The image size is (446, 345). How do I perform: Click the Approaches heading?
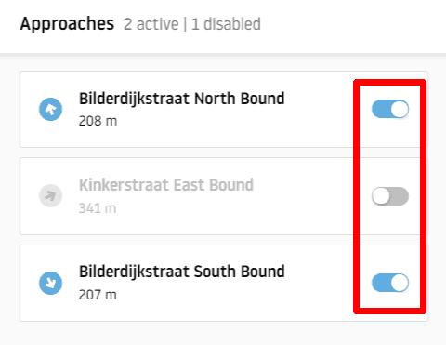[x=67, y=24]
